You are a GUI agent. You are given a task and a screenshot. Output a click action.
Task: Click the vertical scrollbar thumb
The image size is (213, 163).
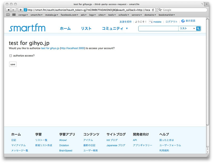(x=207, y=72)
